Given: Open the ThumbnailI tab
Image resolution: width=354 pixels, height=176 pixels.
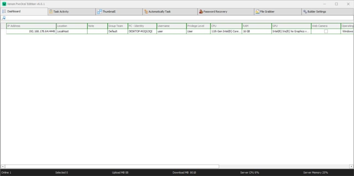Looking at the screenshot, I should tap(119, 12).
